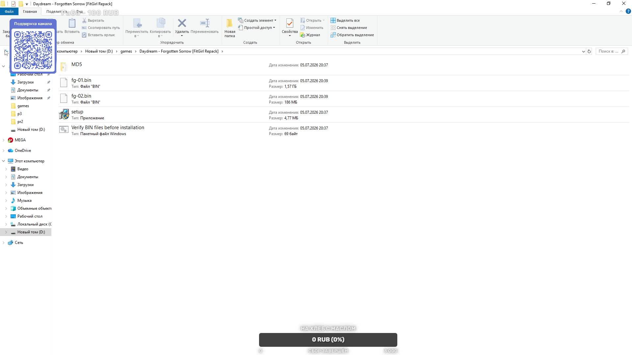
Task: Collapse the ribbon with the chevron
Action: point(621,12)
